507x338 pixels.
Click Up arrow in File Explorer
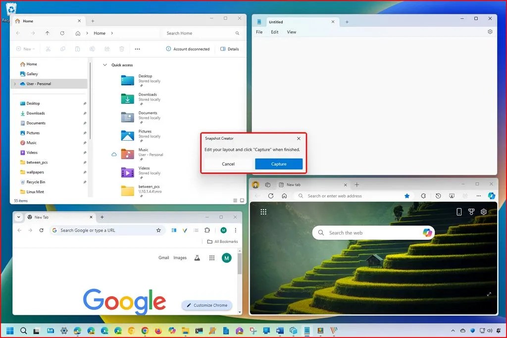click(47, 33)
